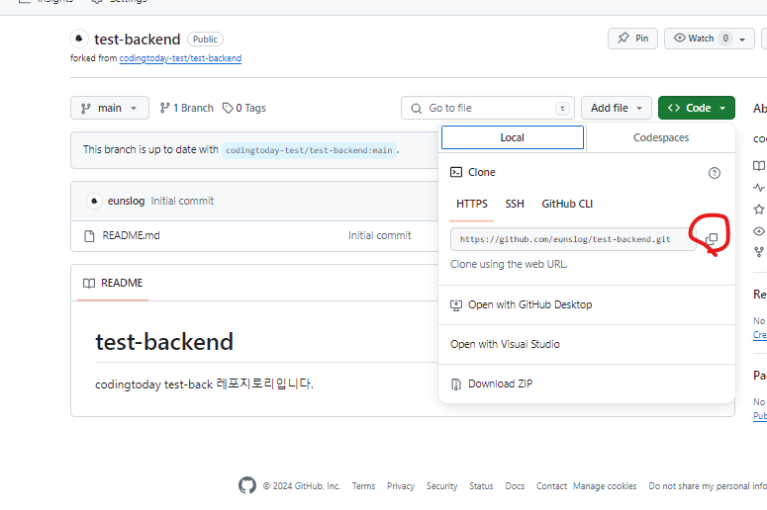Open the Docs footer link
Screen dimensions: 767x510
tap(515, 486)
